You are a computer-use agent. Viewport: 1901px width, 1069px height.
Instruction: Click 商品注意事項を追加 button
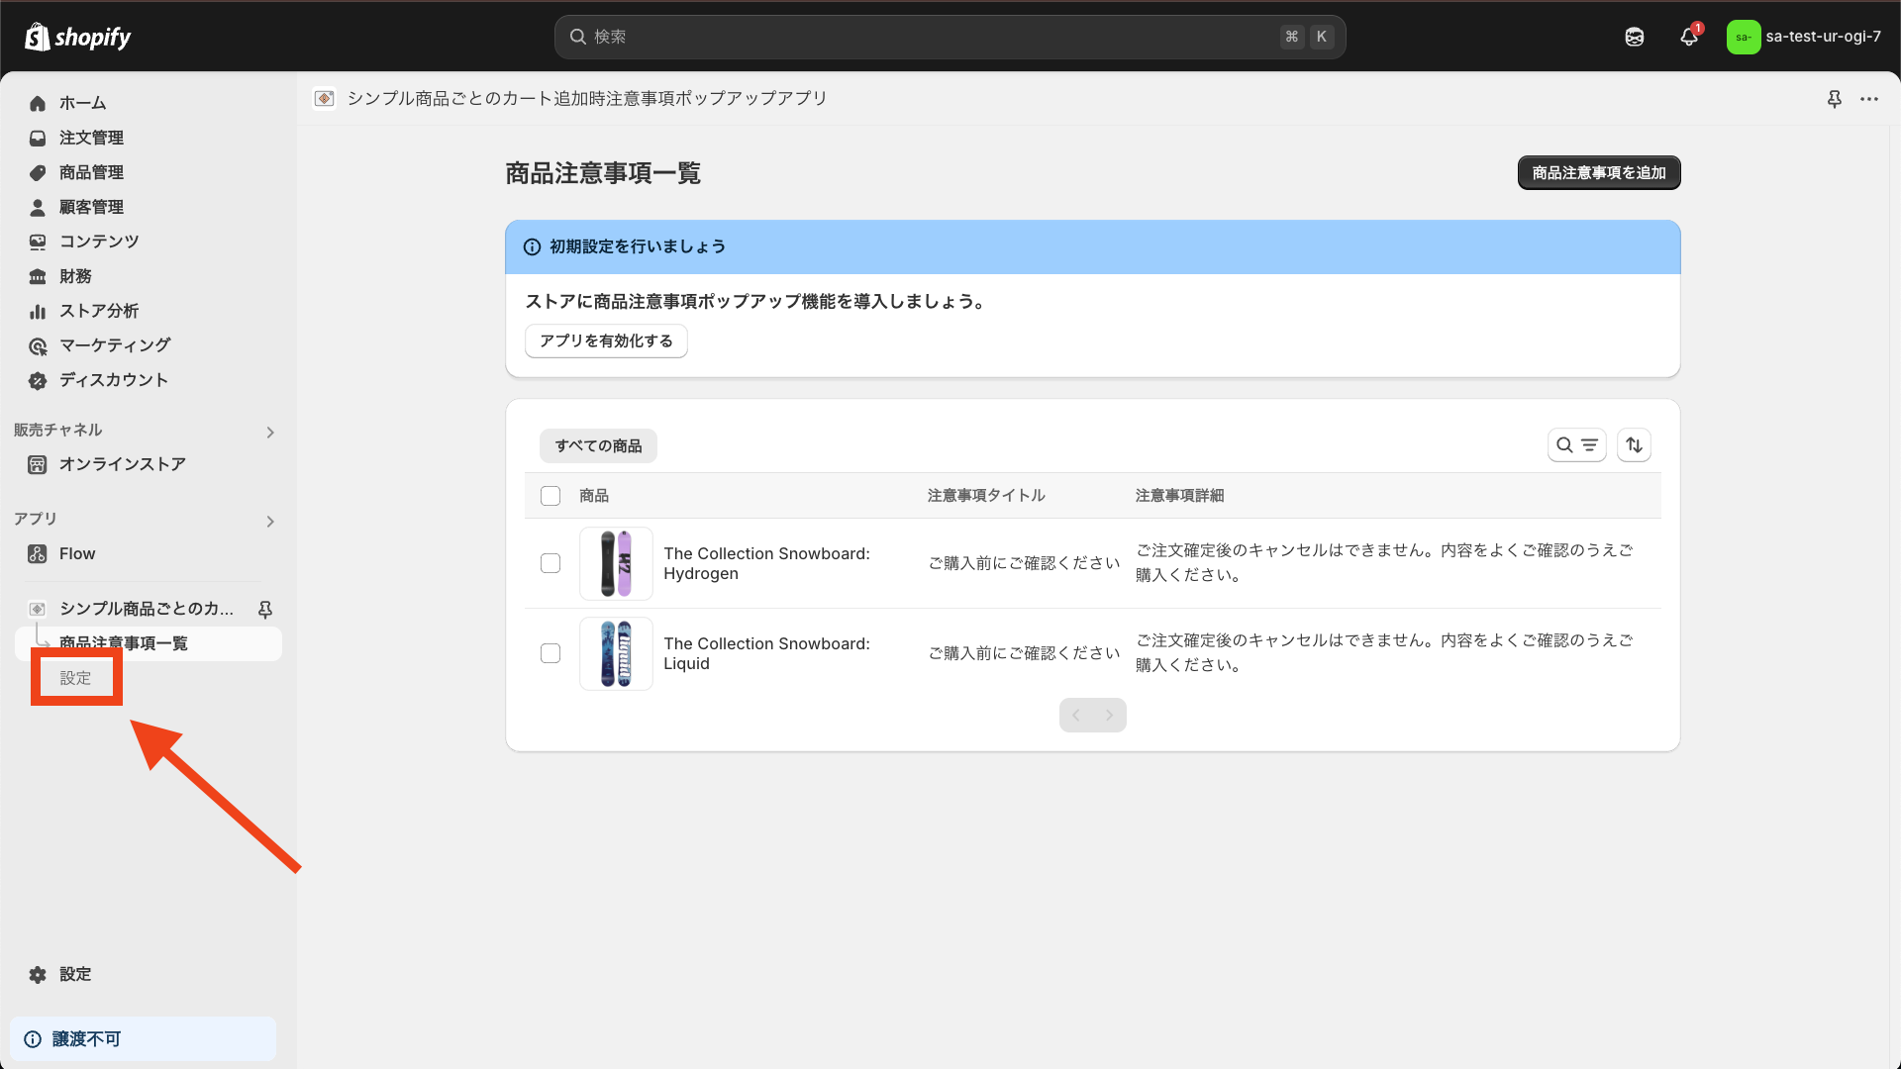pos(1598,172)
